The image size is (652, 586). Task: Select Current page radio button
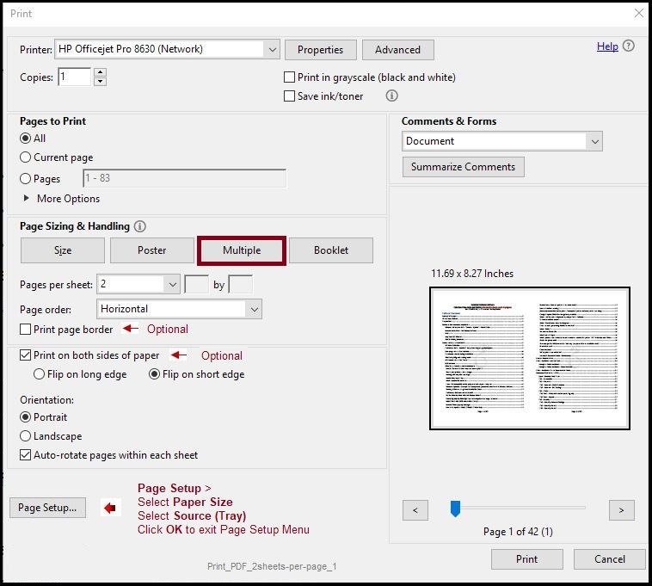pyautogui.click(x=25, y=157)
